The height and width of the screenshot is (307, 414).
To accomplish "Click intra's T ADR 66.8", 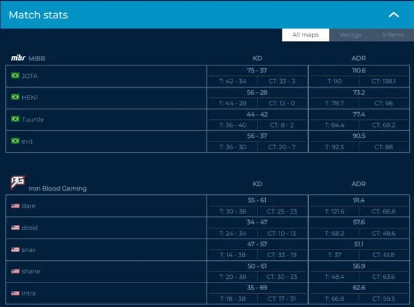I will click(334, 299).
